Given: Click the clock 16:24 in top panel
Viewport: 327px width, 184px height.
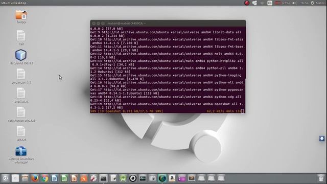Looking at the screenshot, I should 304,3.
